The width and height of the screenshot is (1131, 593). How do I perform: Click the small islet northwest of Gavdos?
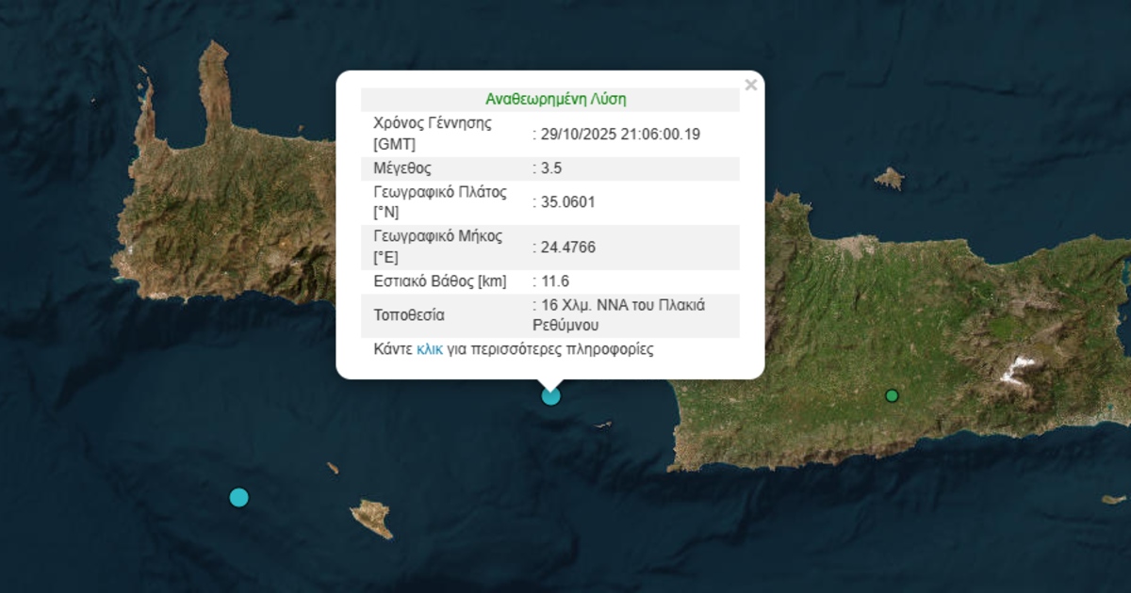[333, 468]
